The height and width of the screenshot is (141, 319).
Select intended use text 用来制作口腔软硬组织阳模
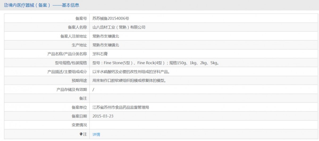[129, 80]
